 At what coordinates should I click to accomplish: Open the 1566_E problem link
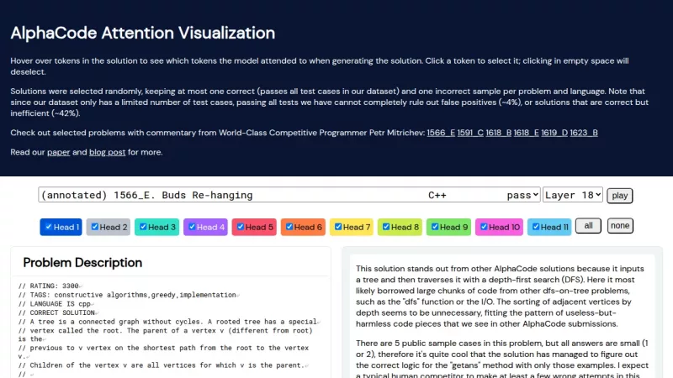(440, 133)
